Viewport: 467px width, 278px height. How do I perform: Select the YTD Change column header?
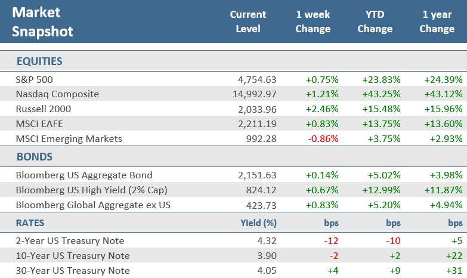pos(375,21)
